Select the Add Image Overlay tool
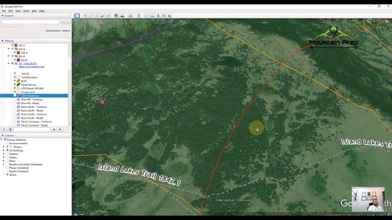Image resolution: width=392 pixels, height=220 pixels. 102,16
